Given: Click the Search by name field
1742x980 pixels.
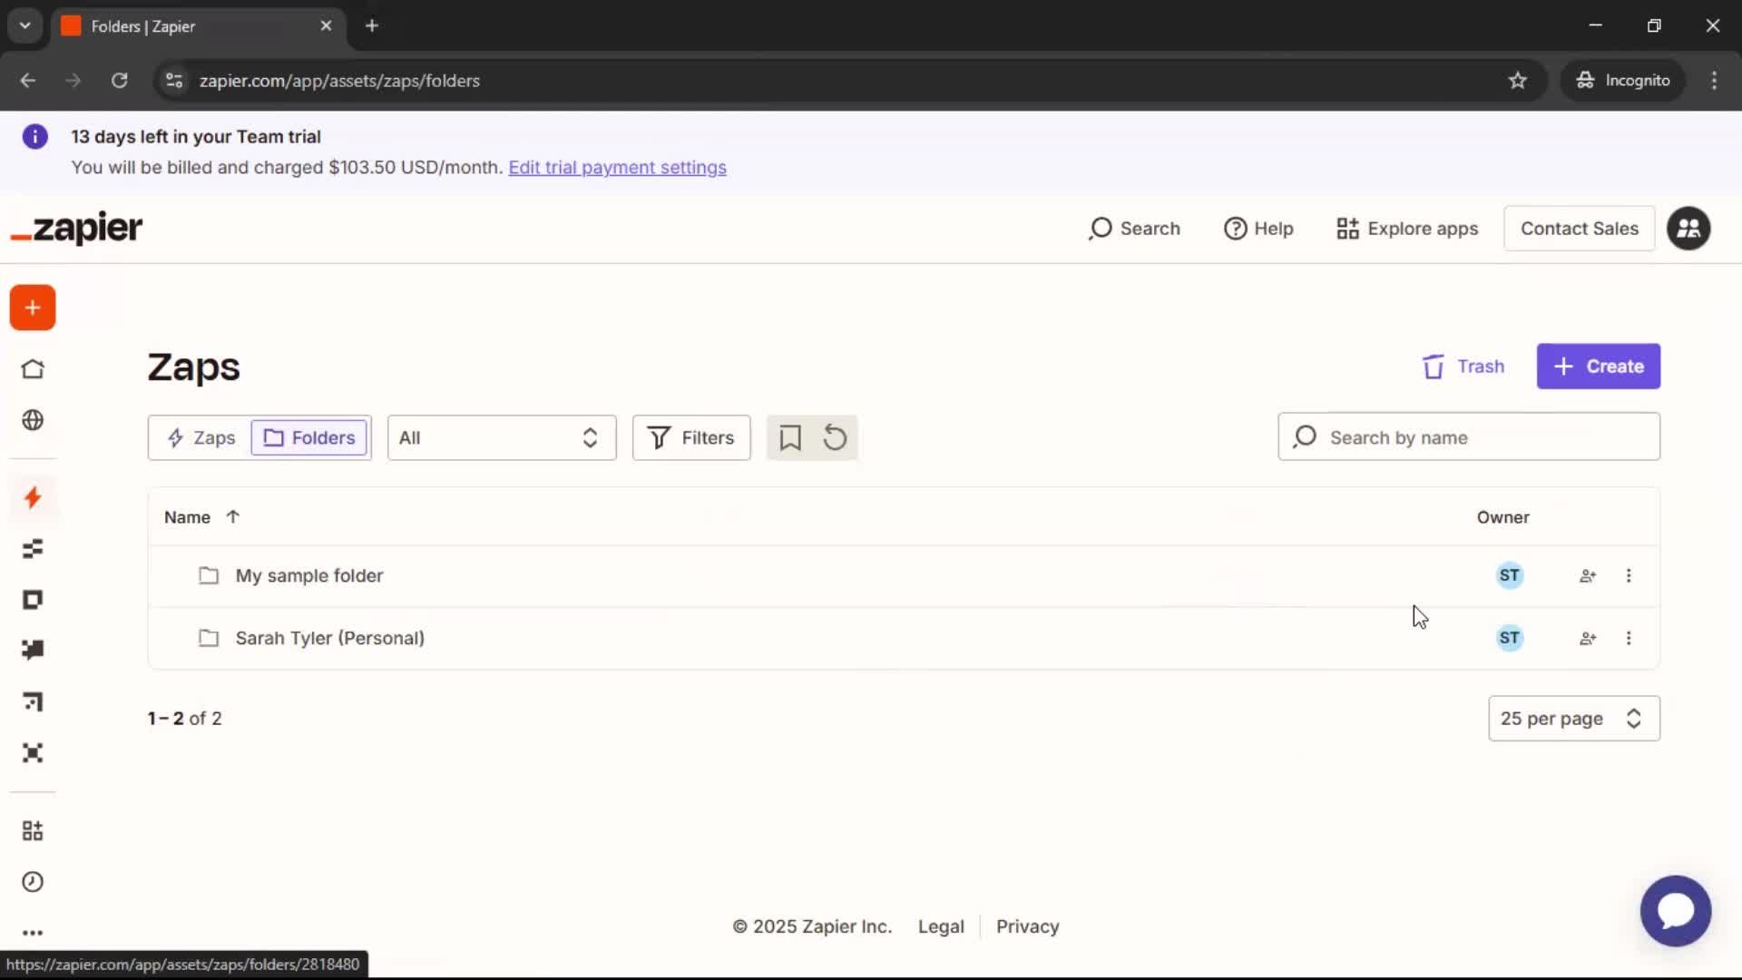Looking at the screenshot, I should pyautogui.click(x=1469, y=437).
